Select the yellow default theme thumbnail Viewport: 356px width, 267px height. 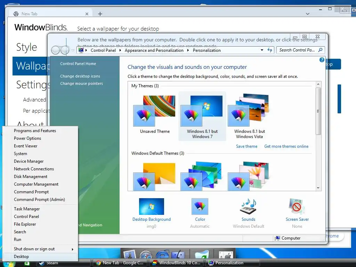click(154, 177)
